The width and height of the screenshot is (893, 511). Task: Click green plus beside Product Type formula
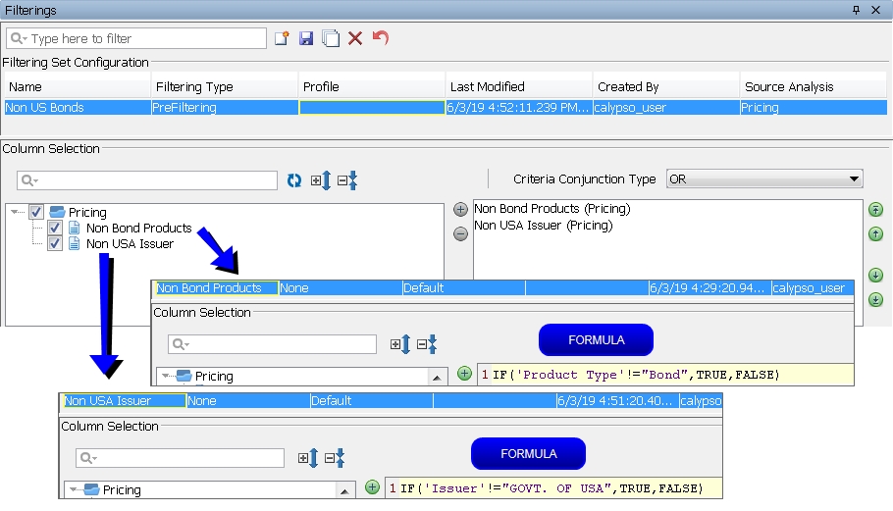465,374
